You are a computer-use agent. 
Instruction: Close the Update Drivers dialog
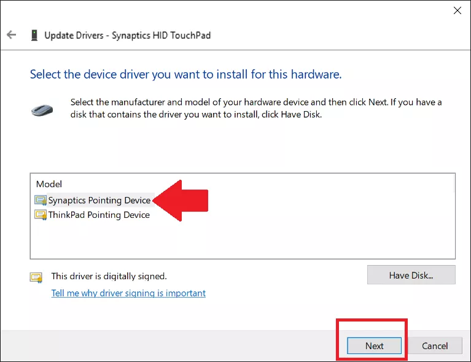click(457, 10)
